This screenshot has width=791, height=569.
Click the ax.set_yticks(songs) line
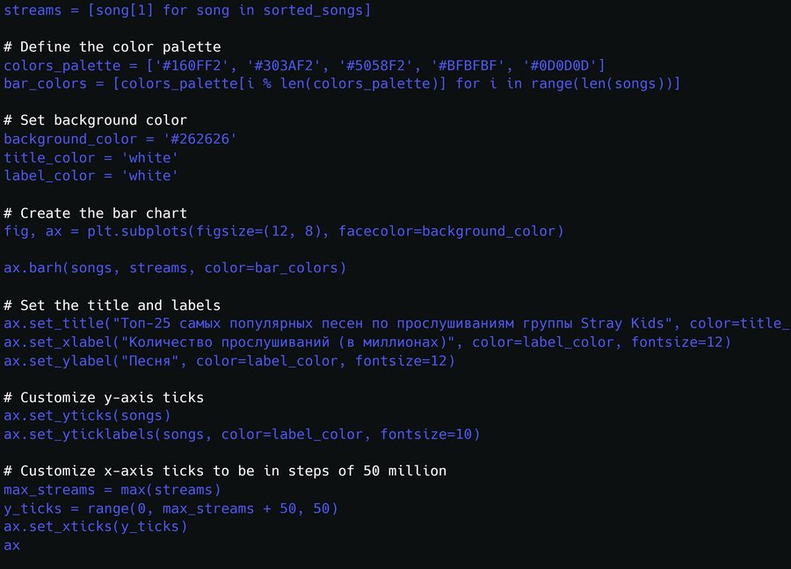click(x=87, y=415)
